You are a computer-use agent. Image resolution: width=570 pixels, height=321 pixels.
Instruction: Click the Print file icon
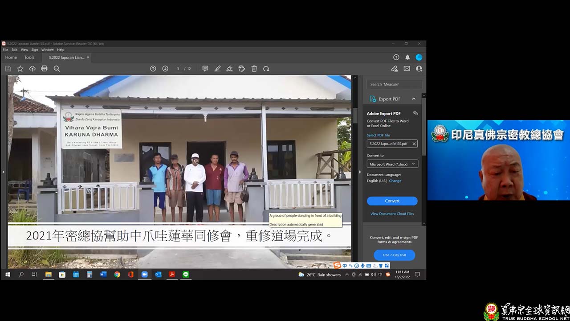[44, 69]
